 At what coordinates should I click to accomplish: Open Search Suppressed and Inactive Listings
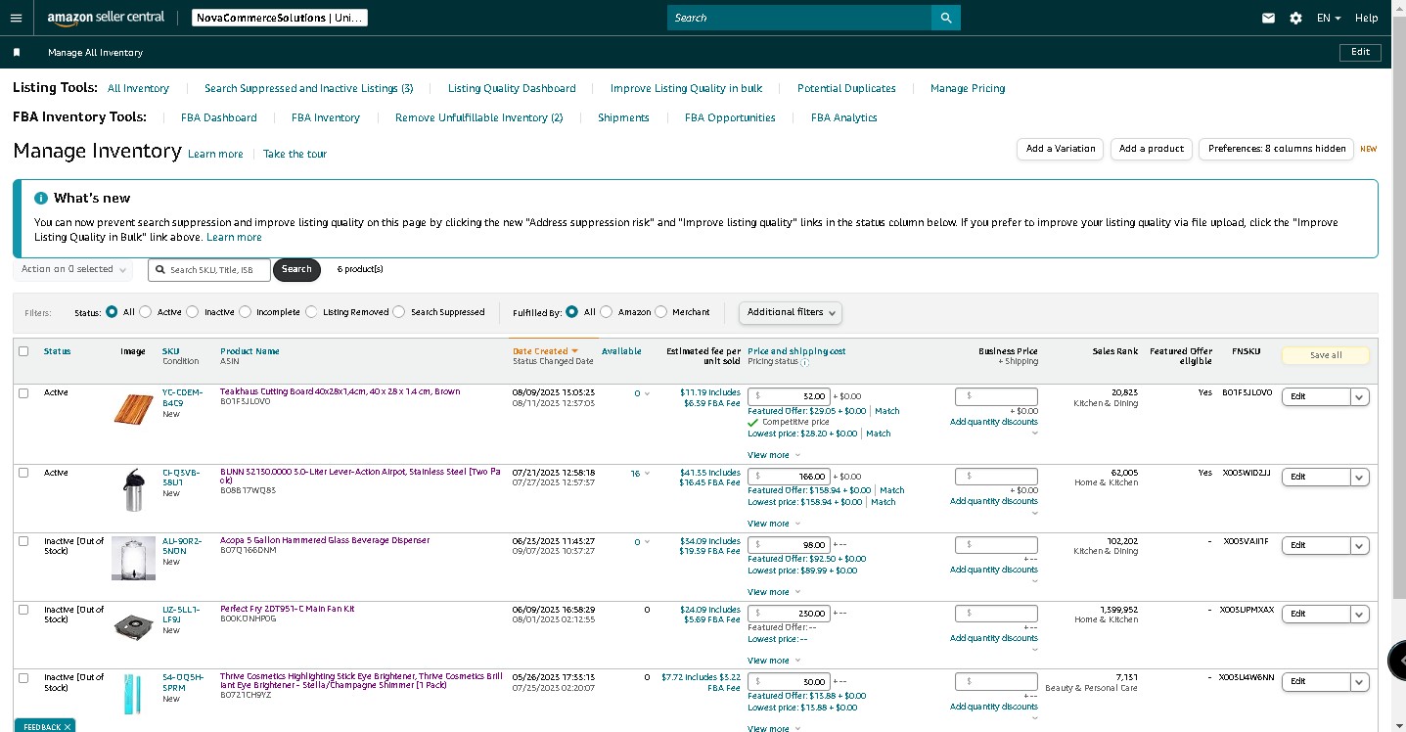point(308,88)
